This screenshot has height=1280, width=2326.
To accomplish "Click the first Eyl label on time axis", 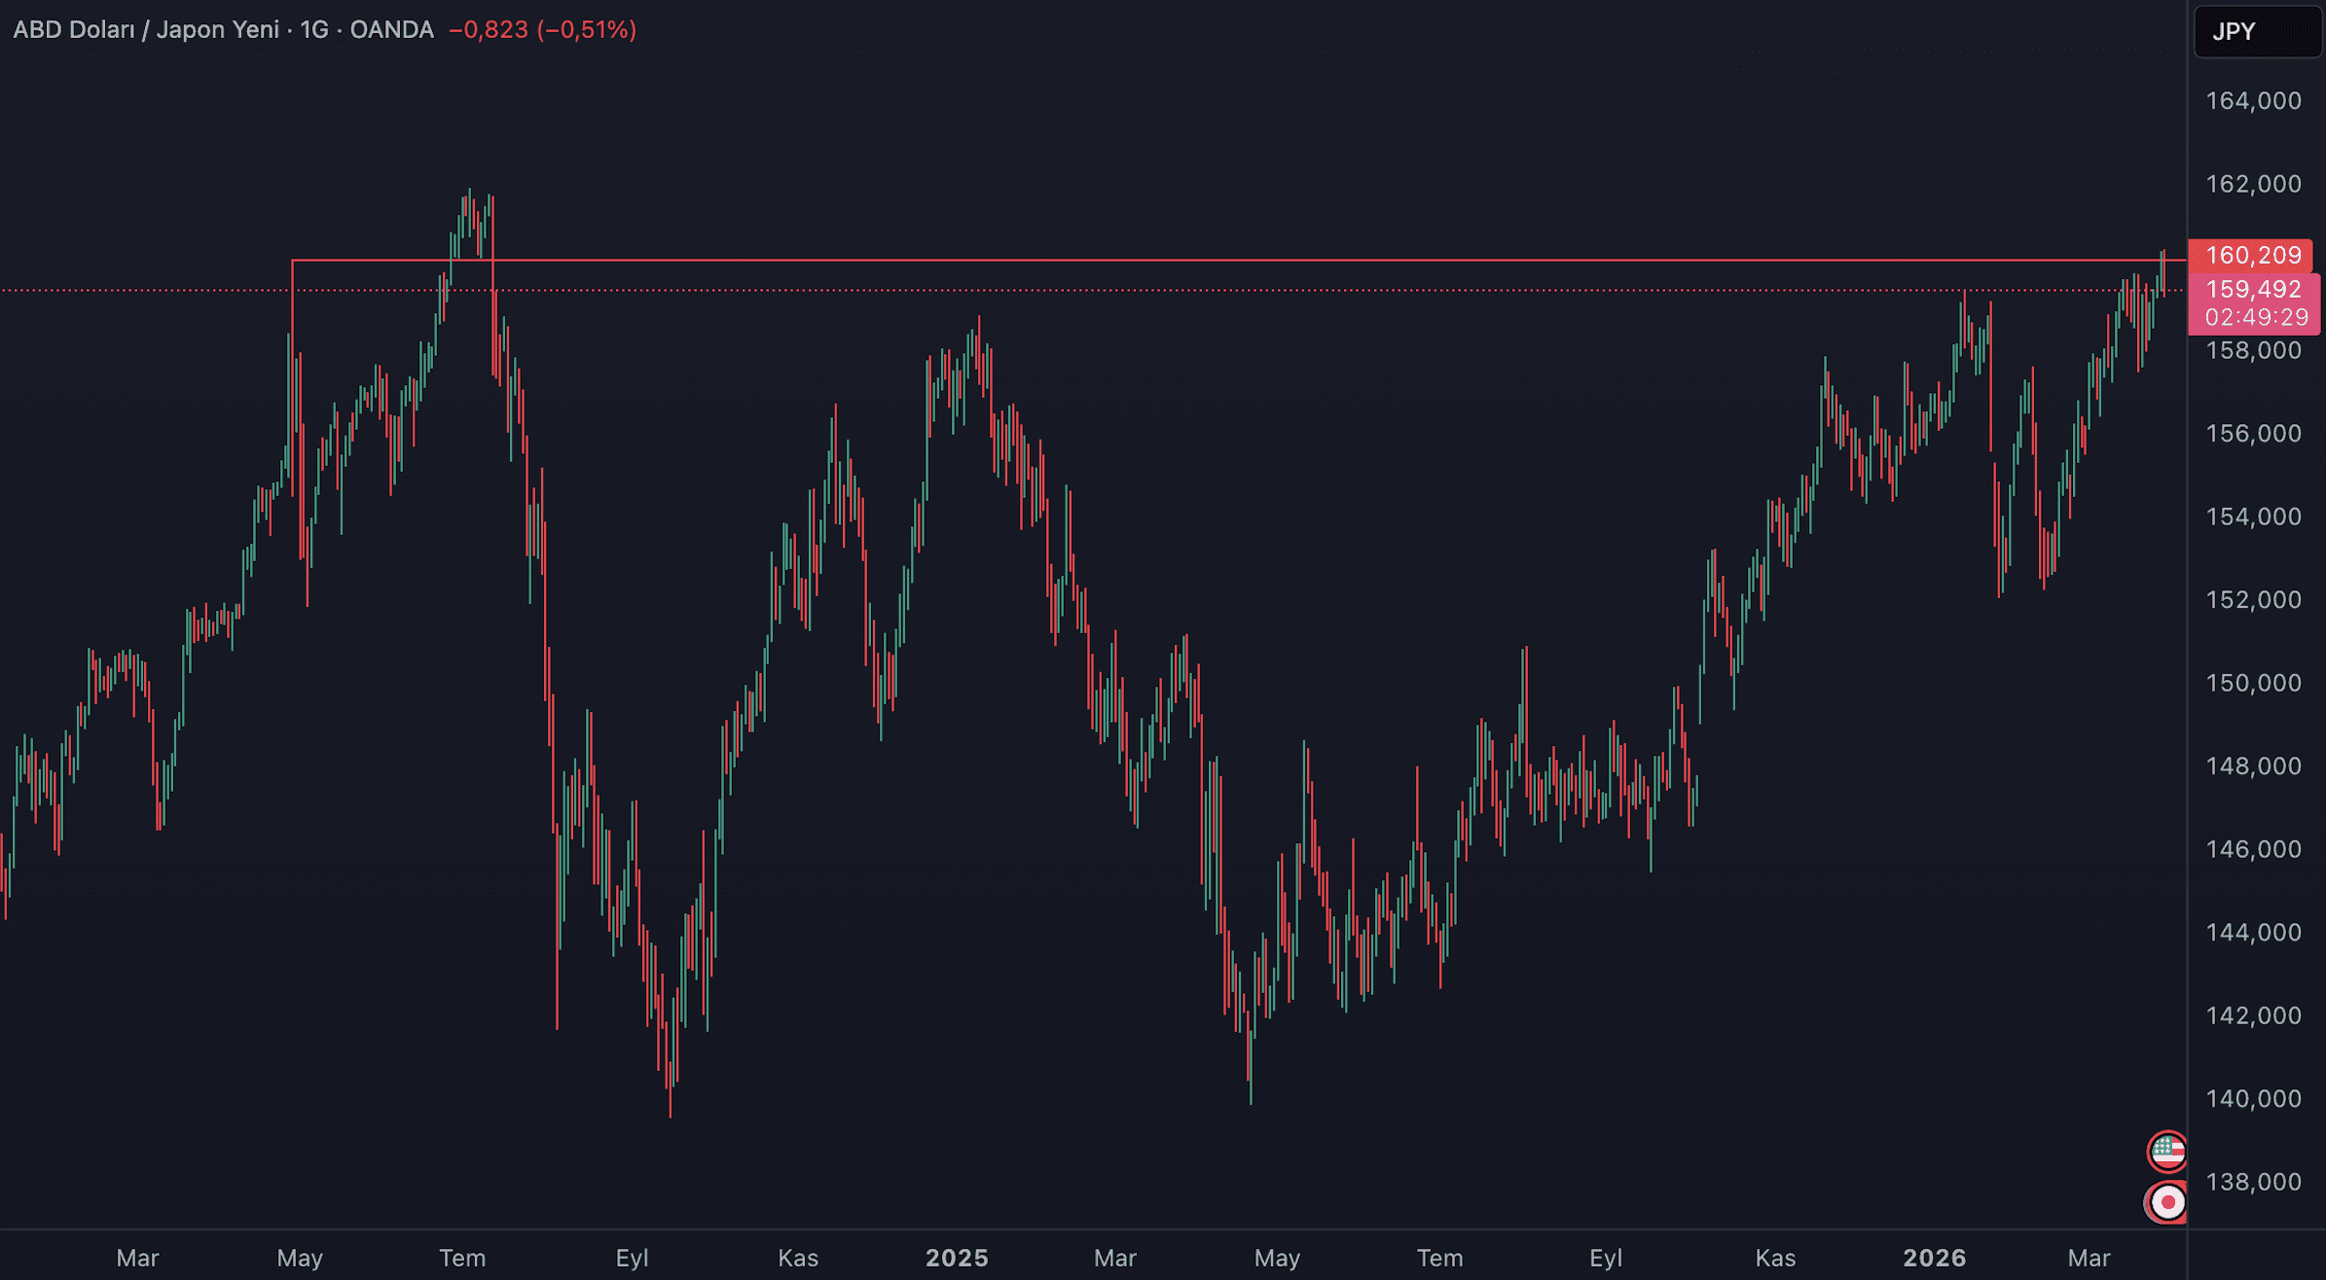I will pyautogui.click(x=632, y=1258).
